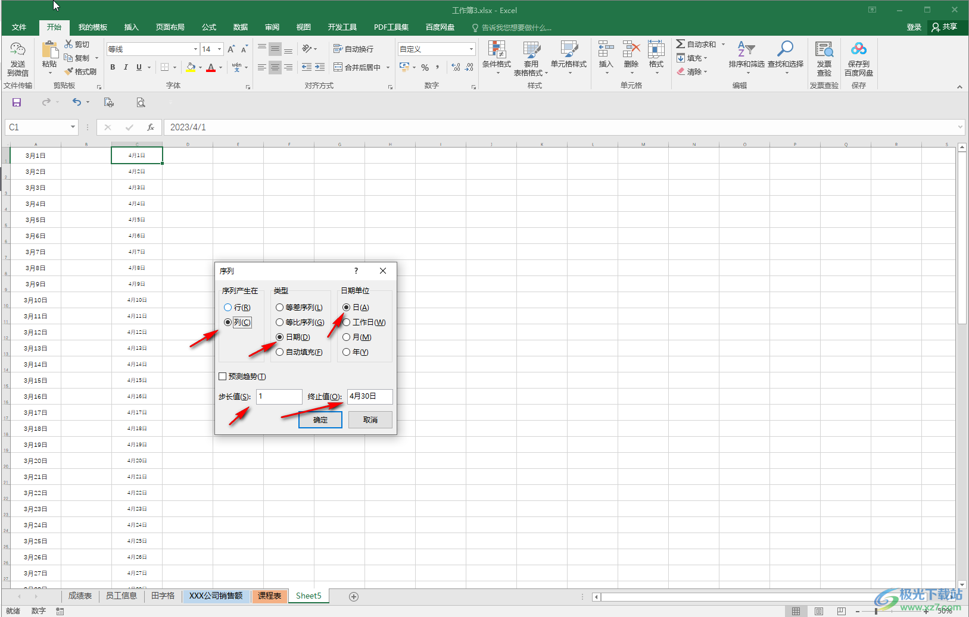969x617 pixels.
Task: Select the Workday date unit option
Action: 347,322
